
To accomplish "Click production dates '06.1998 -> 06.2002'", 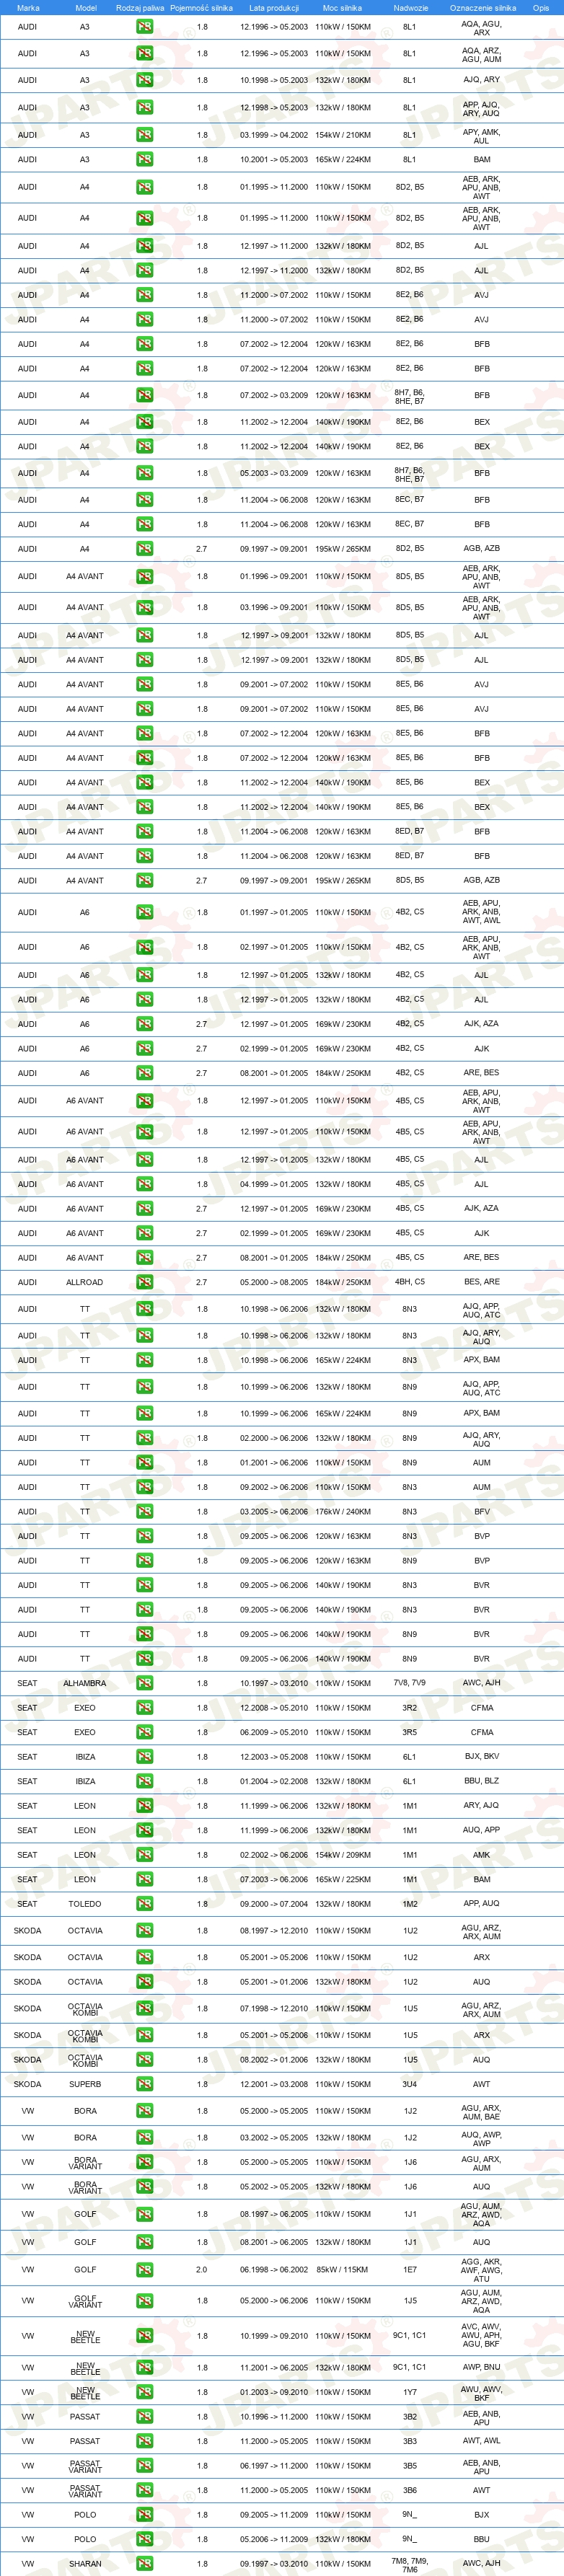I will pos(274,2270).
